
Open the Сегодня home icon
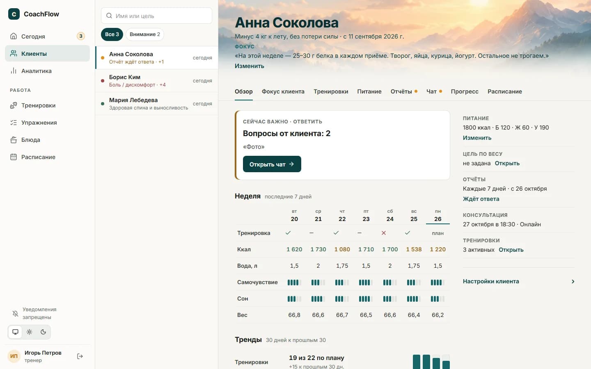14,36
